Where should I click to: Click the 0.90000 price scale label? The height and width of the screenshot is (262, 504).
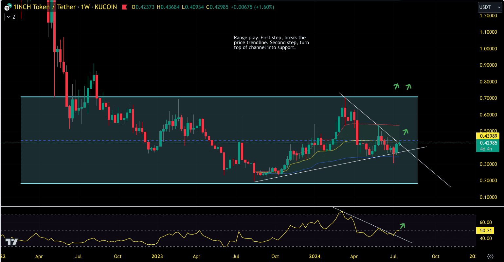[489, 65]
